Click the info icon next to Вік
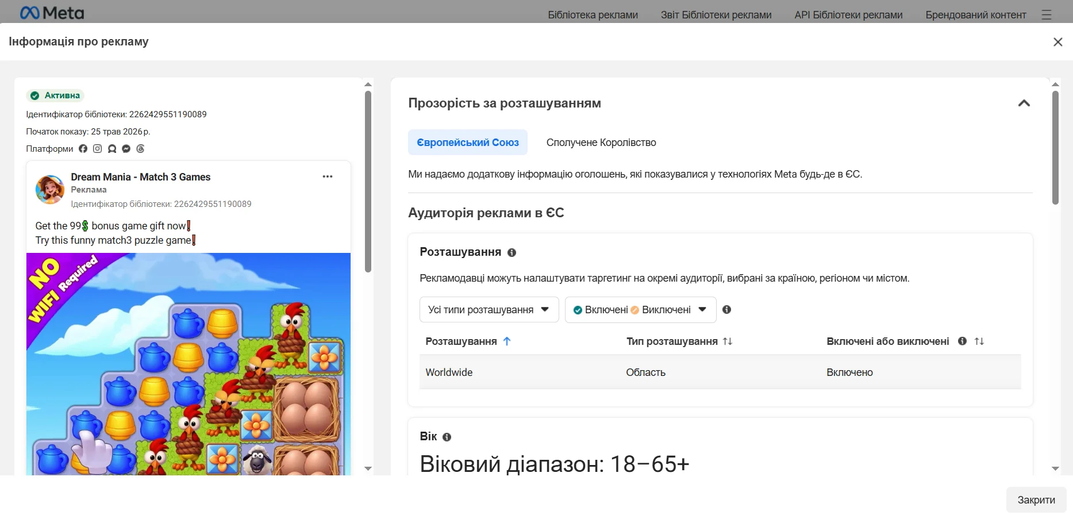 (447, 437)
